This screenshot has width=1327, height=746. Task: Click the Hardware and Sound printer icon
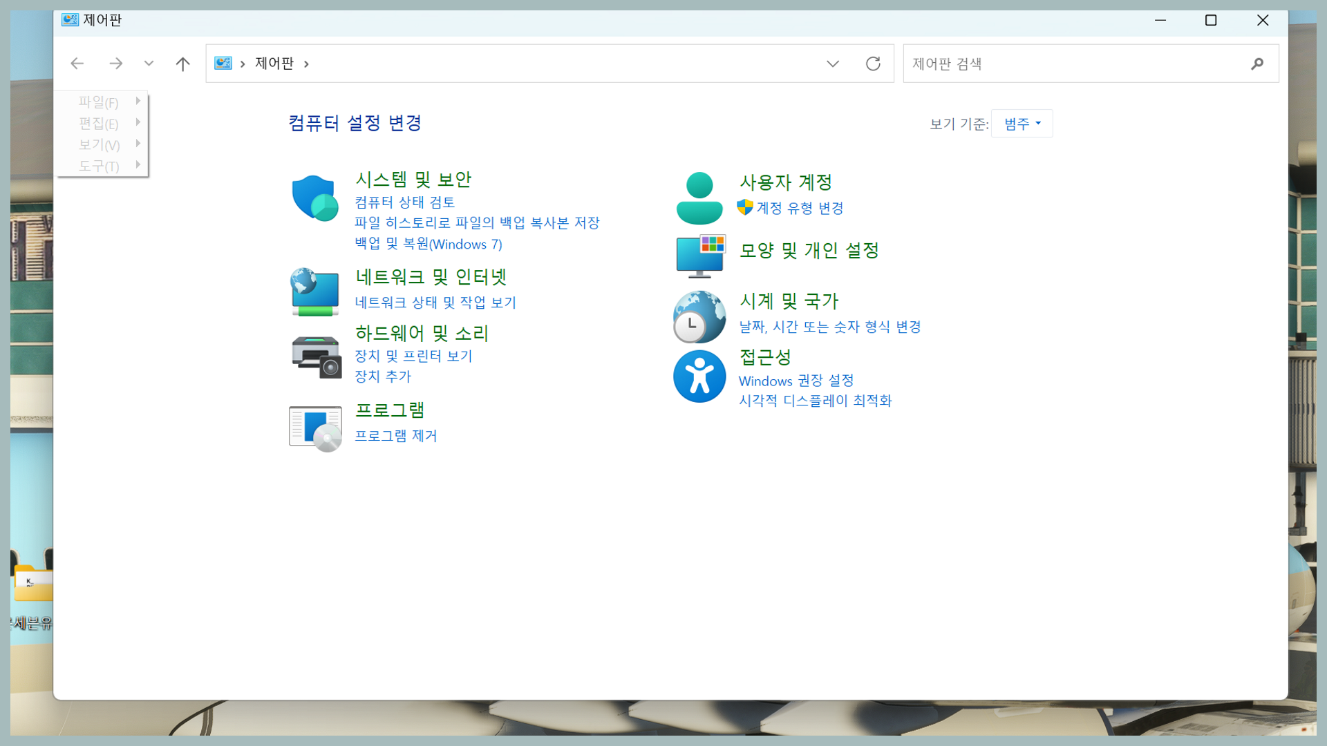(x=316, y=356)
